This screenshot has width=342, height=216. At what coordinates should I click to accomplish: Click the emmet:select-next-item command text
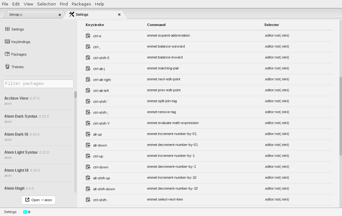click(x=165, y=199)
